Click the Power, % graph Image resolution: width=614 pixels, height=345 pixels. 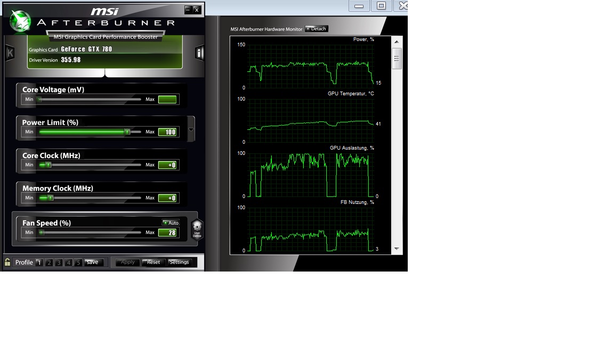click(x=311, y=65)
